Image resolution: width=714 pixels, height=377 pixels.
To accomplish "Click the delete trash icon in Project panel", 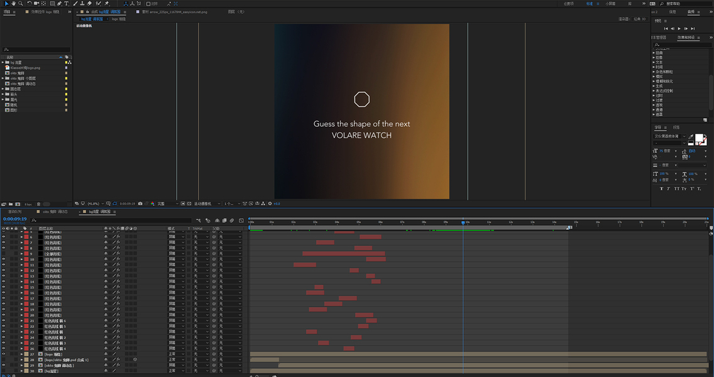I will tap(38, 204).
